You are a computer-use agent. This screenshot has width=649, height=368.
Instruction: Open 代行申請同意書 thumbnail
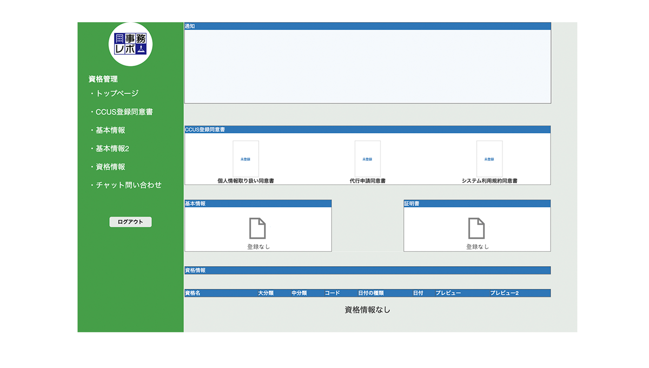coord(367,159)
